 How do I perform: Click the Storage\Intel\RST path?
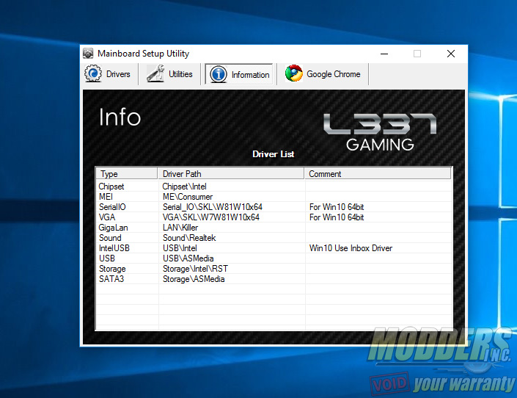click(x=195, y=269)
